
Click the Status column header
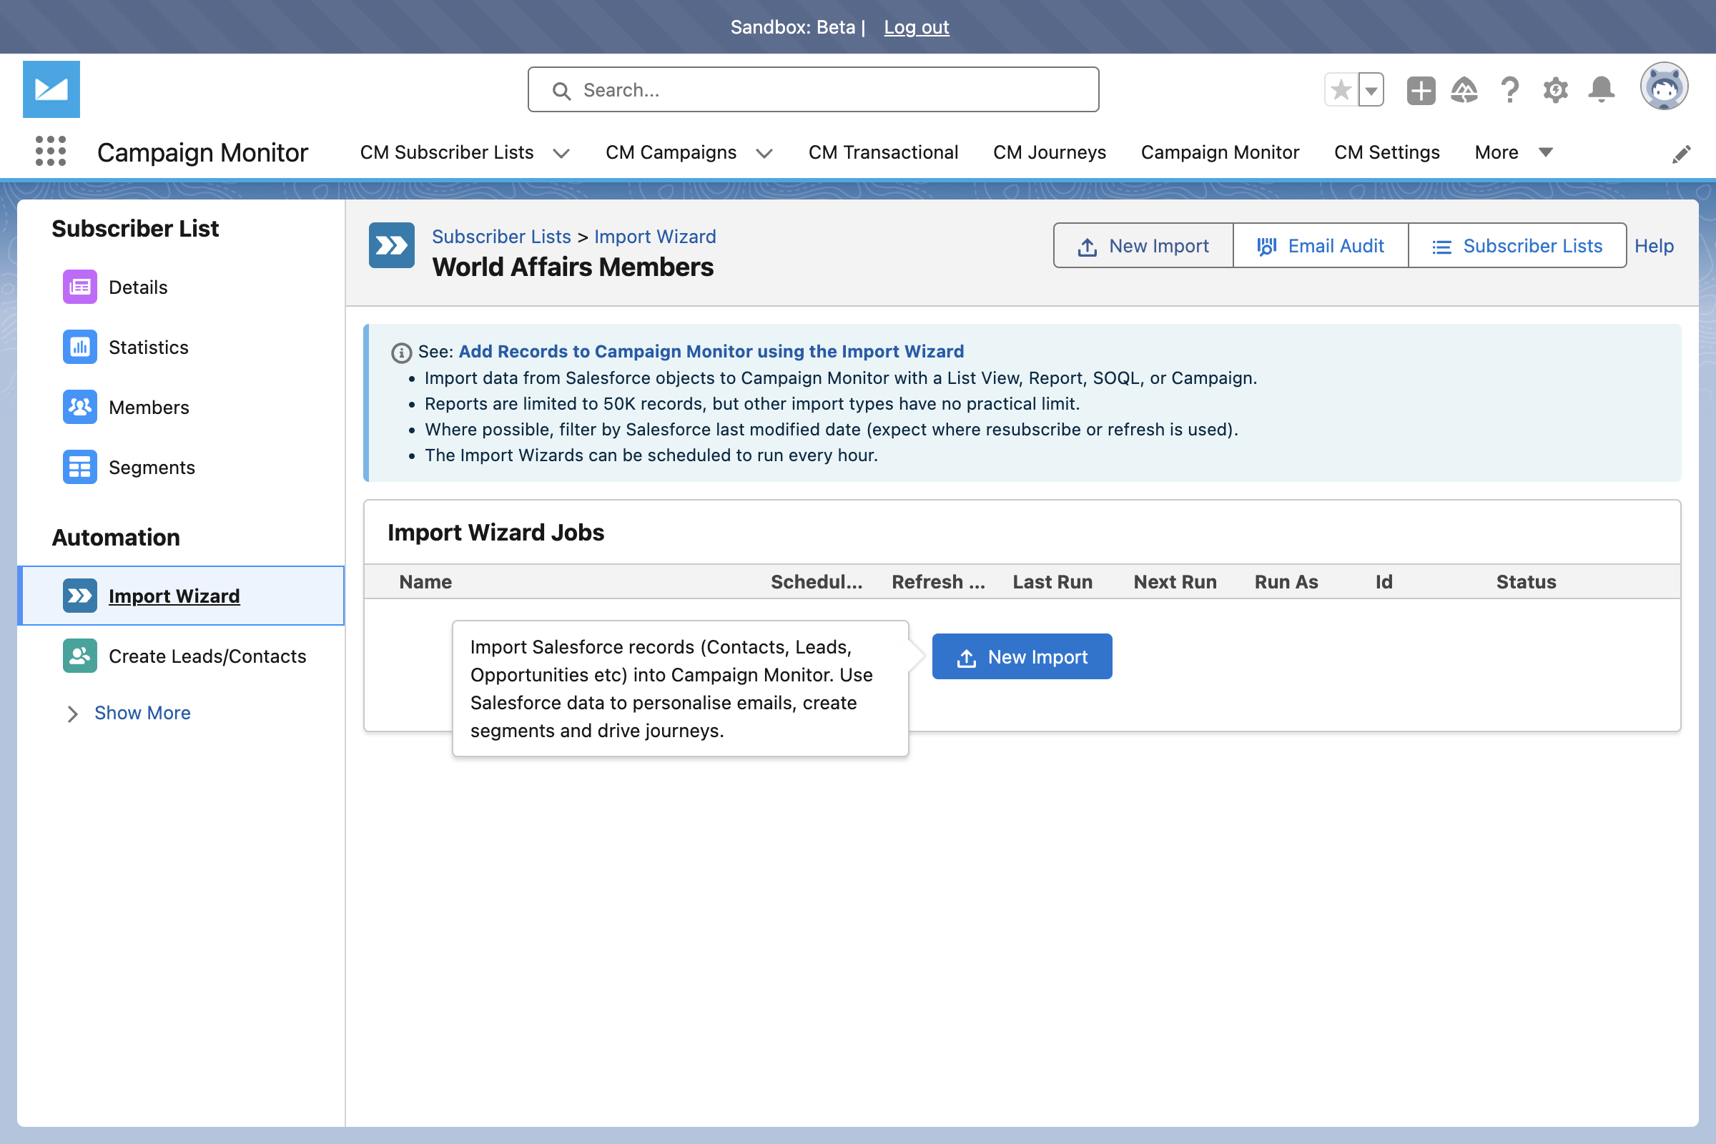point(1526,581)
